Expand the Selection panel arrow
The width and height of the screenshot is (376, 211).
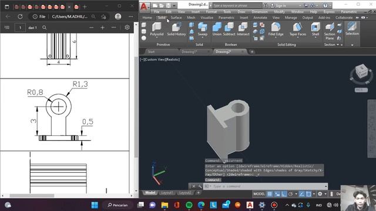click(x=352, y=45)
